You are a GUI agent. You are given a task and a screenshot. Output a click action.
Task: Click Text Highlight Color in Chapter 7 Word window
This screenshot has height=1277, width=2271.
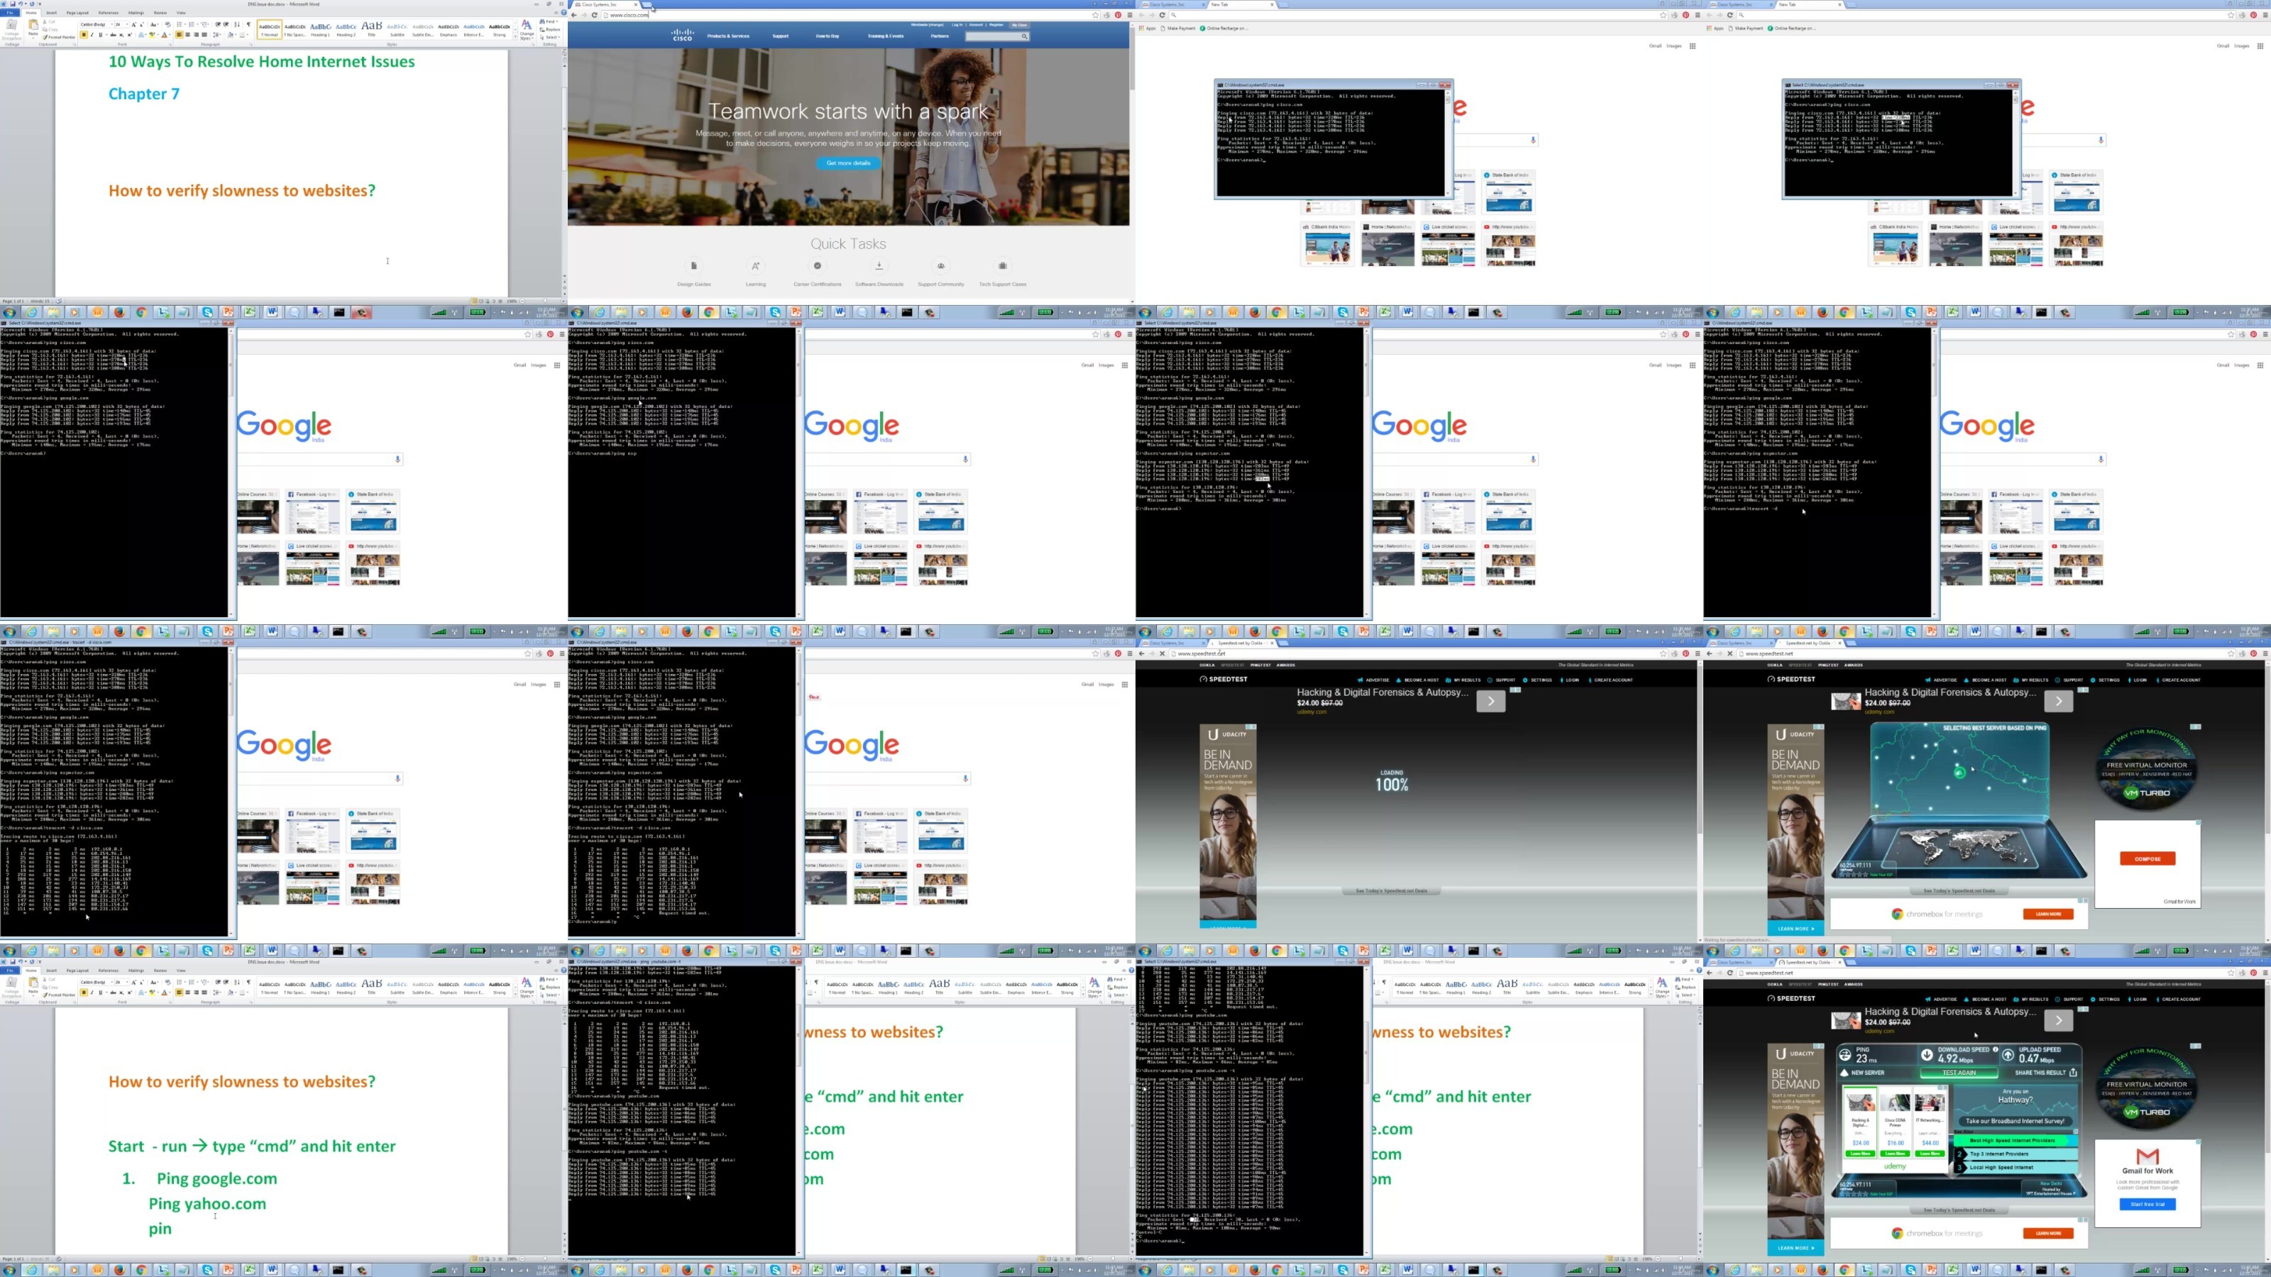152,34
